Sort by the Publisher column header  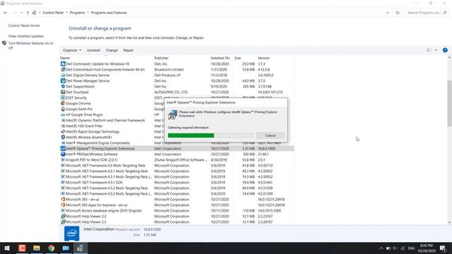tap(162, 58)
